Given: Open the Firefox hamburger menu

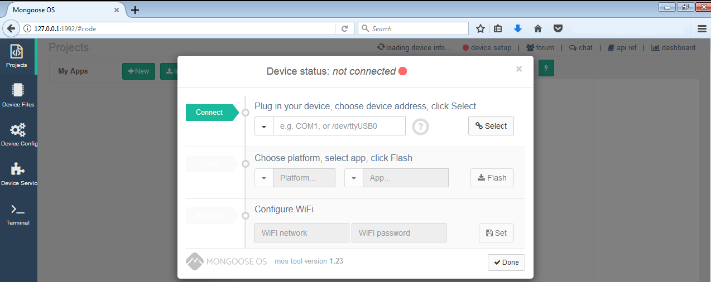Looking at the screenshot, I should [x=702, y=28].
